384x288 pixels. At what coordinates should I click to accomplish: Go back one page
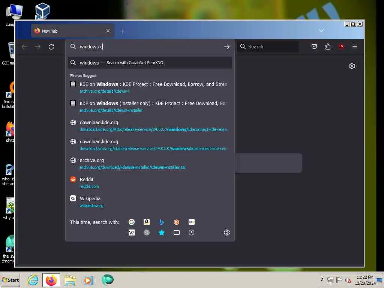click(24, 46)
